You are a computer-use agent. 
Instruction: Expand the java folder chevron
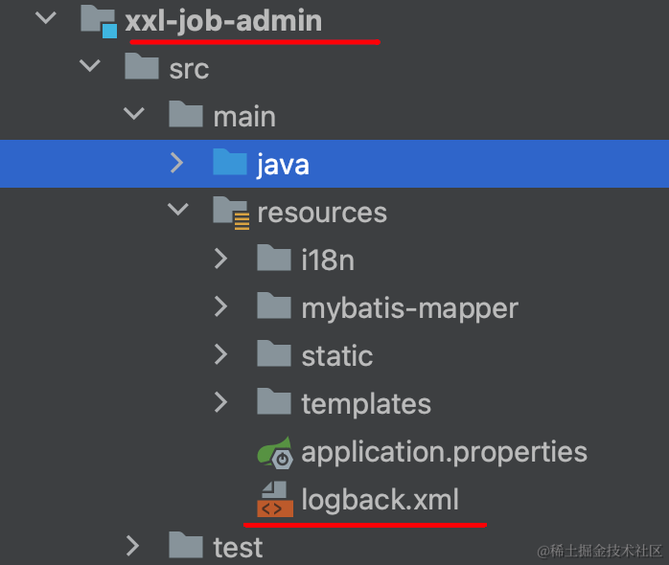point(176,163)
